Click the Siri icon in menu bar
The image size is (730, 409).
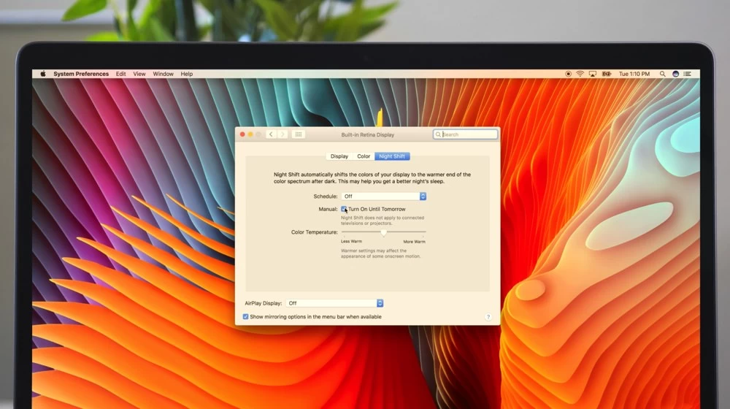coord(675,74)
